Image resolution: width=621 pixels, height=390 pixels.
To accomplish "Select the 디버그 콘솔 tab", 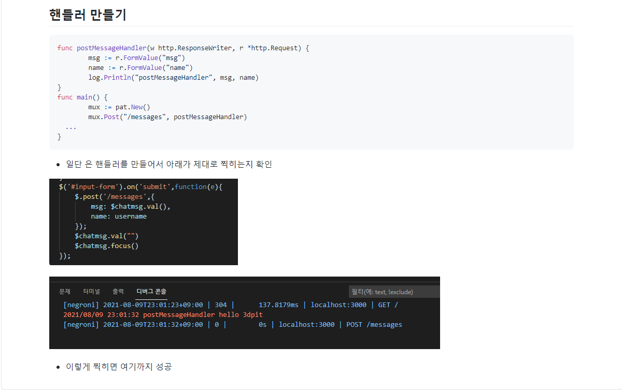I will (151, 292).
